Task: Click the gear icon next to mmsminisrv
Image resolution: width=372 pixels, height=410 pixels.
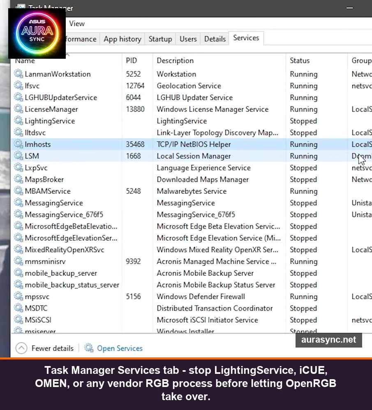Action: pos(18,261)
